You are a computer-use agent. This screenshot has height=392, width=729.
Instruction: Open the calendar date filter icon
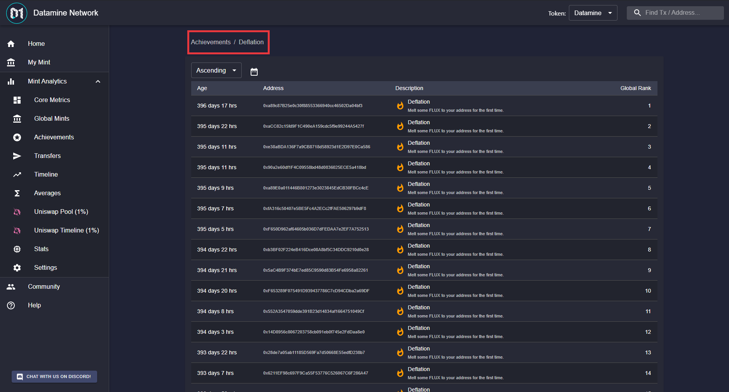pos(254,71)
